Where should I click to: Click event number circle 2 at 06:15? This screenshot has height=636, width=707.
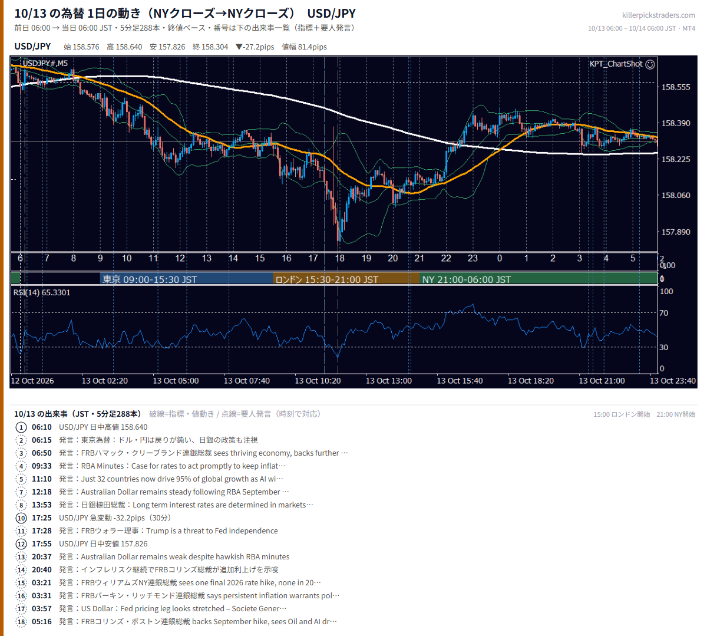(x=21, y=440)
